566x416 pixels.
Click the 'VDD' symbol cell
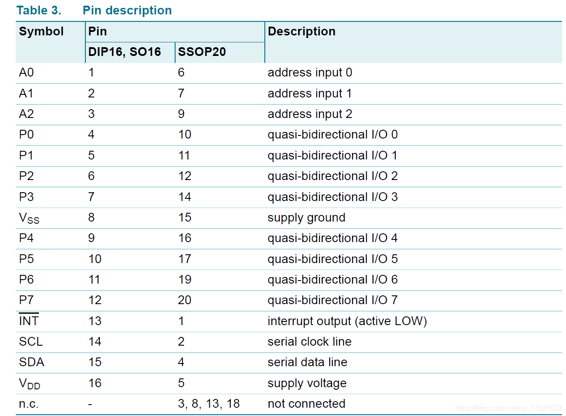click(30, 384)
